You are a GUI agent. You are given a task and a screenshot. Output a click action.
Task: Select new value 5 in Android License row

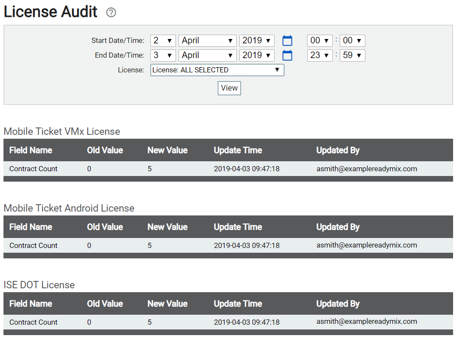[x=149, y=245]
